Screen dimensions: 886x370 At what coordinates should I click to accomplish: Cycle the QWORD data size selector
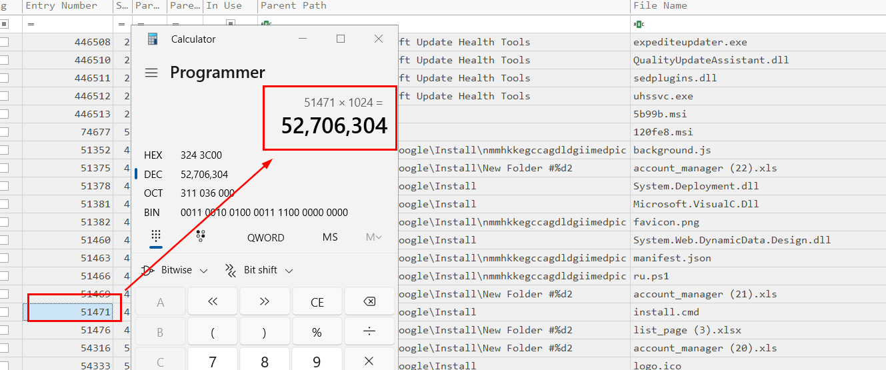[x=265, y=237]
